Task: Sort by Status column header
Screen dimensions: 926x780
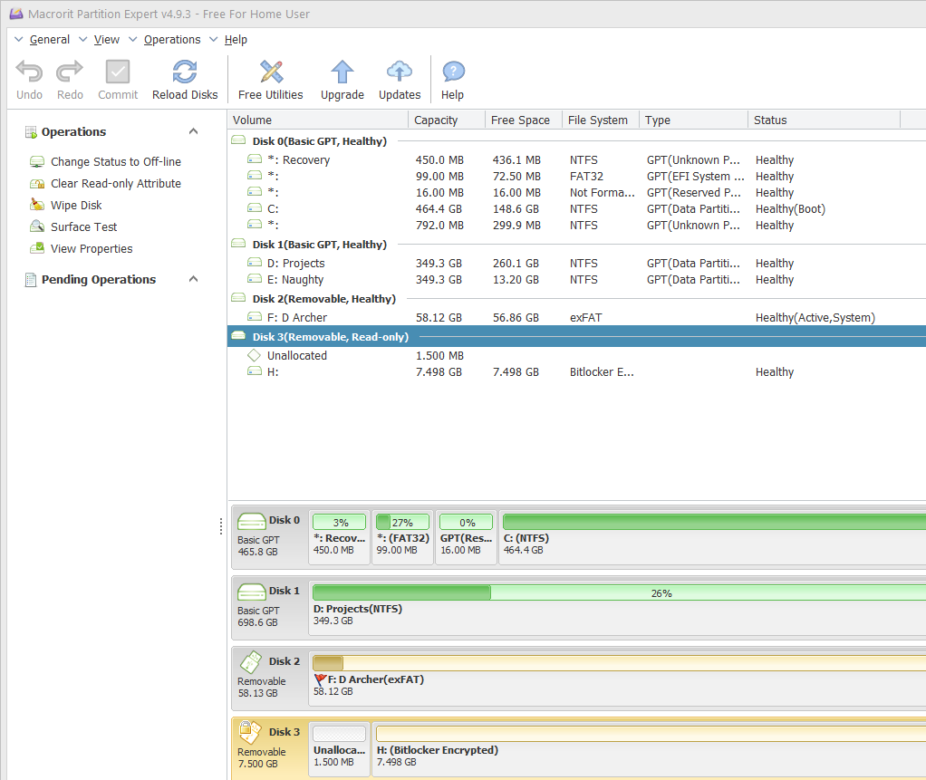Action: point(824,120)
